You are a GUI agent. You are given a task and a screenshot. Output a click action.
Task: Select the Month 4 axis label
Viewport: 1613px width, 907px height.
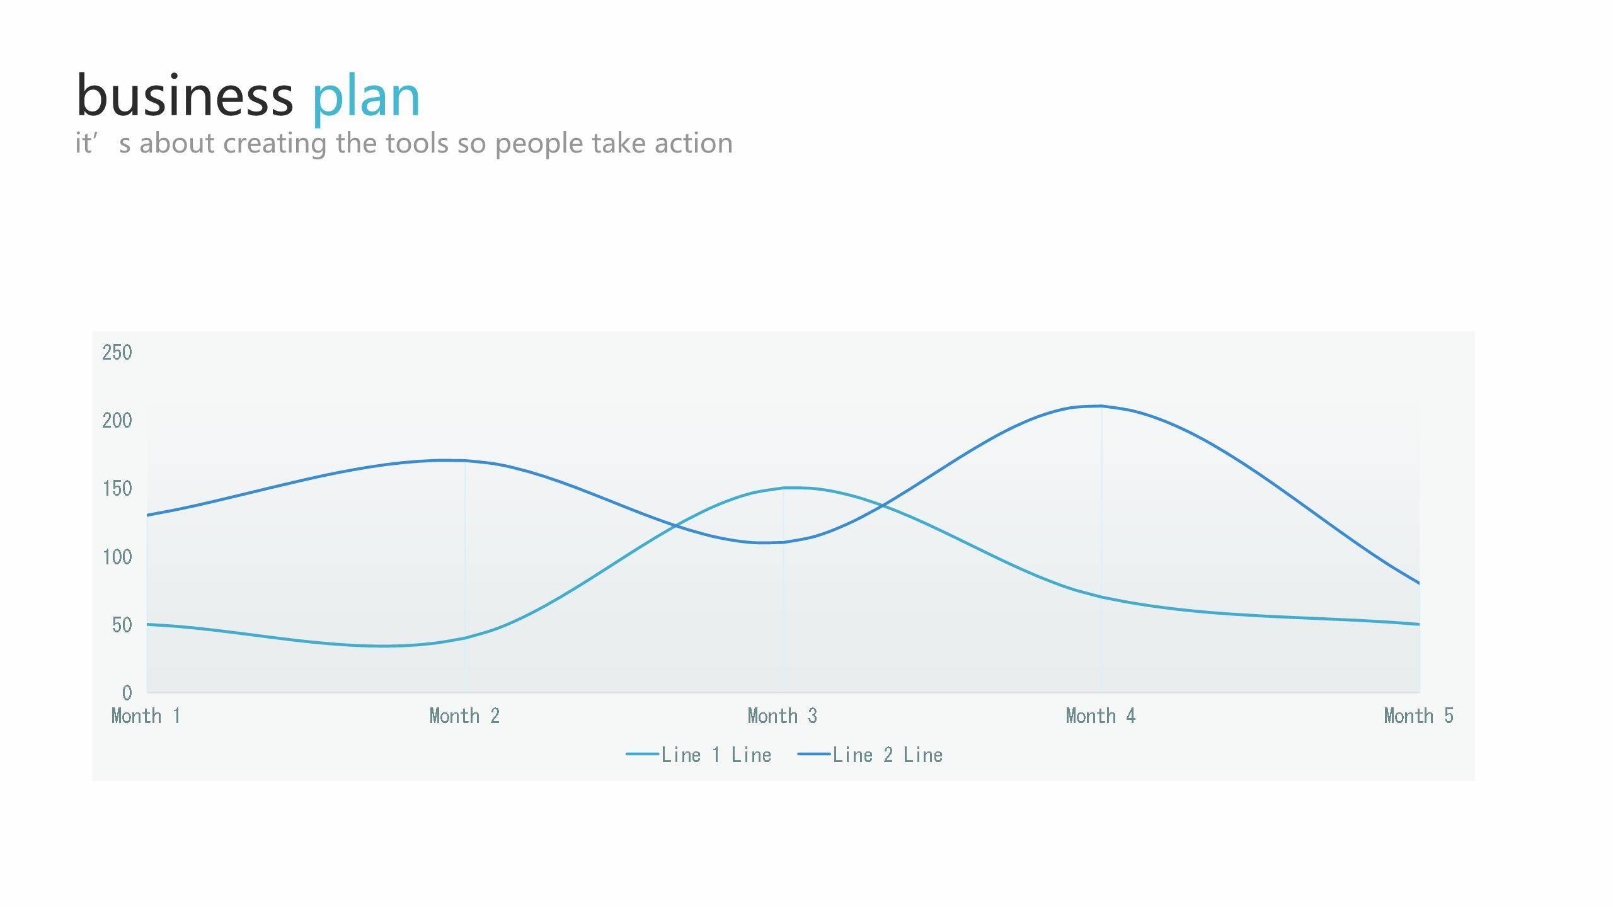click(x=1101, y=716)
